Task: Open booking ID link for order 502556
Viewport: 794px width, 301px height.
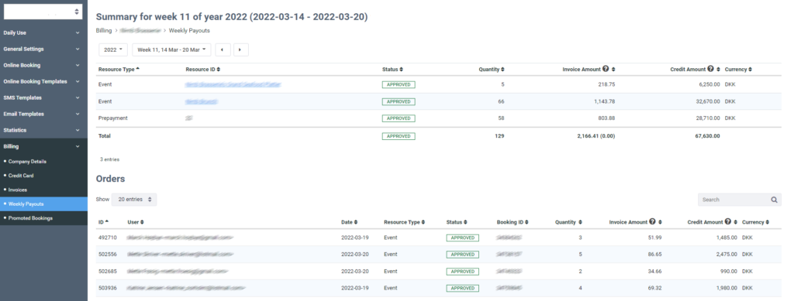Action: (x=509, y=255)
